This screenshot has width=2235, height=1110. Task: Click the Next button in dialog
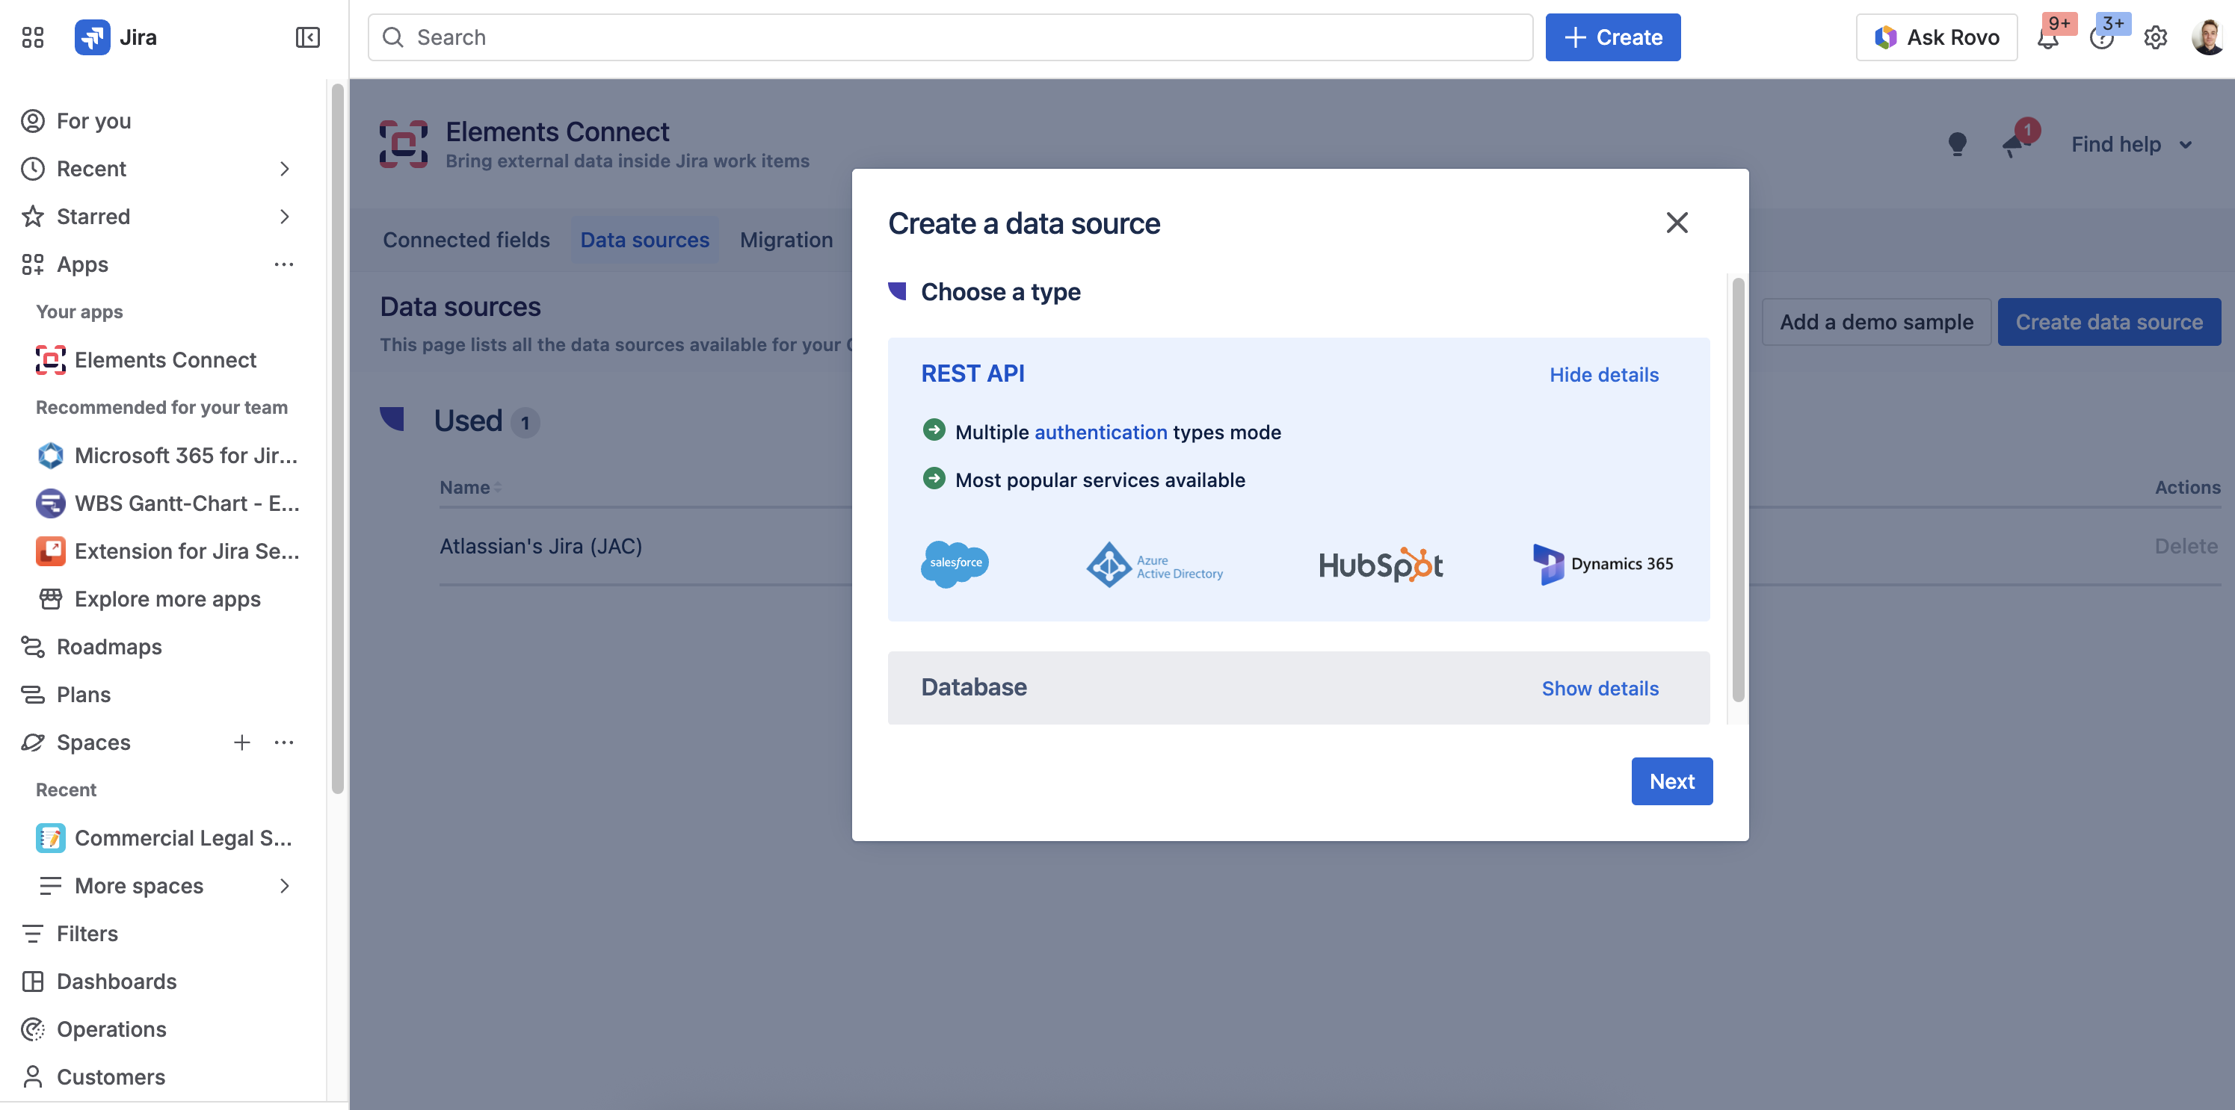1672,781
